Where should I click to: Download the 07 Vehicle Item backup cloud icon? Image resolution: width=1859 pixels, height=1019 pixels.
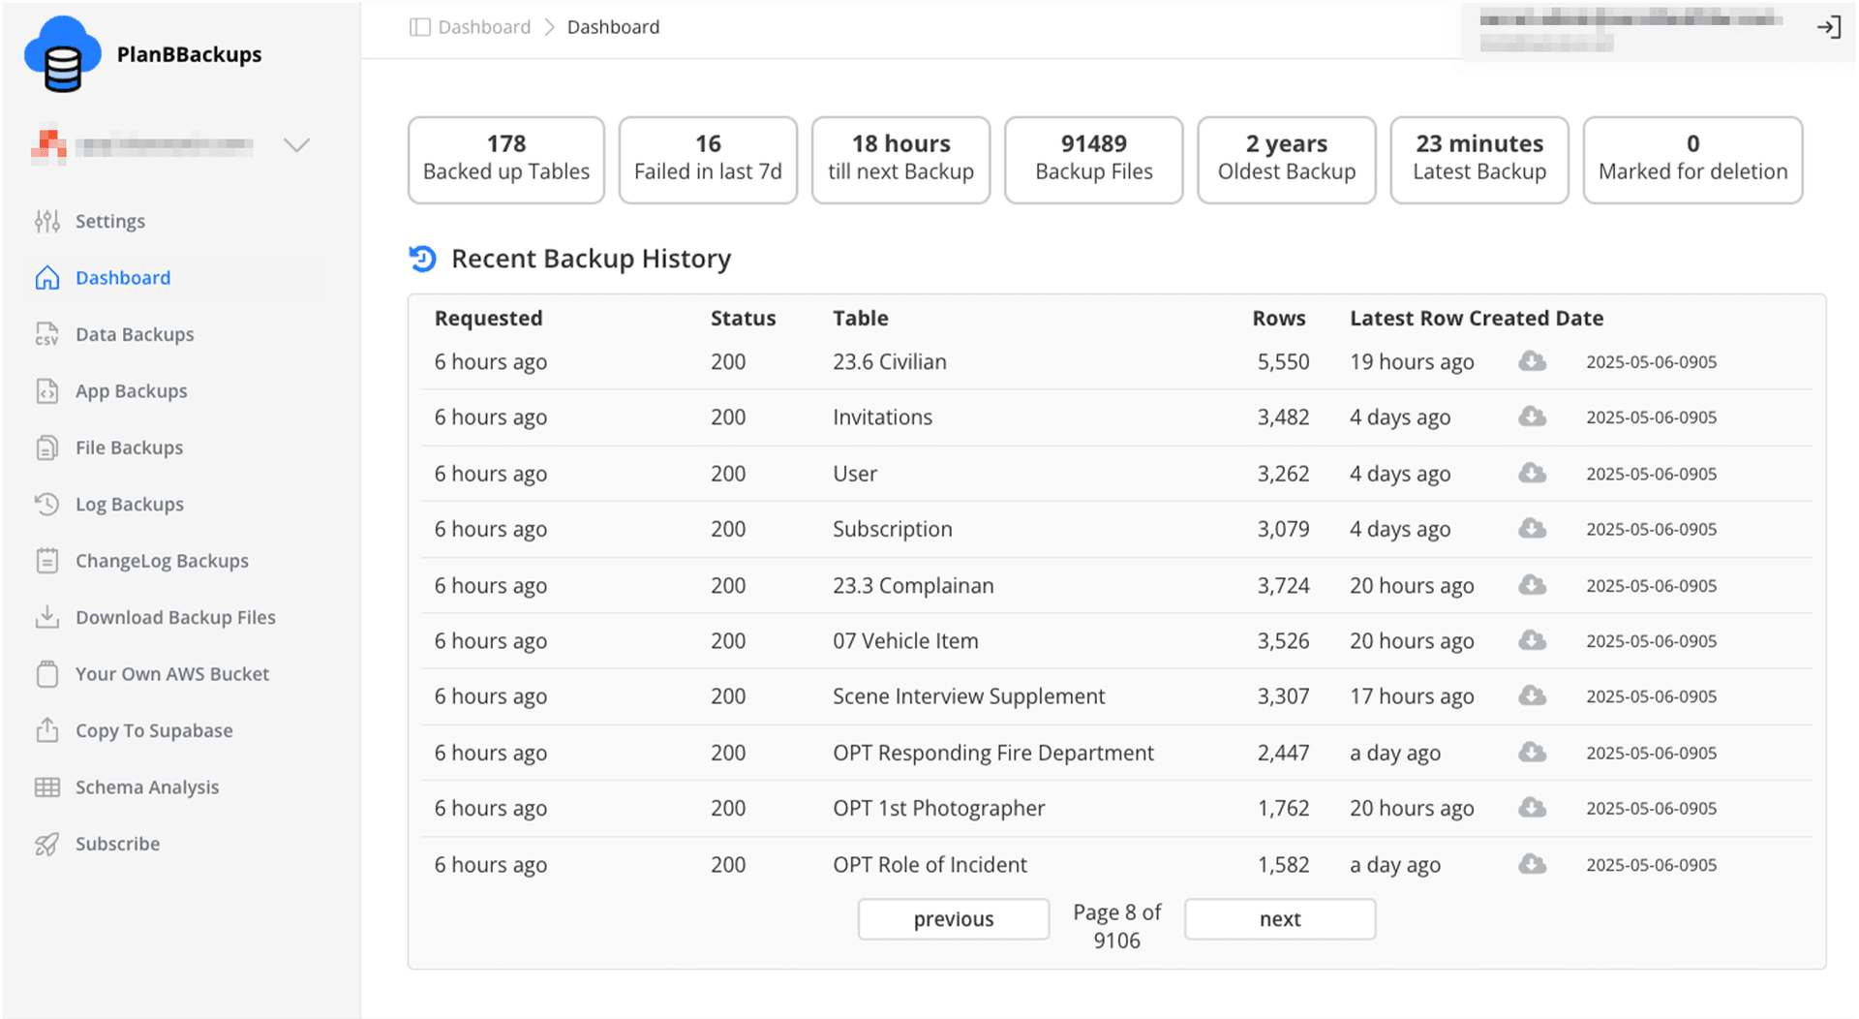click(x=1532, y=640)
